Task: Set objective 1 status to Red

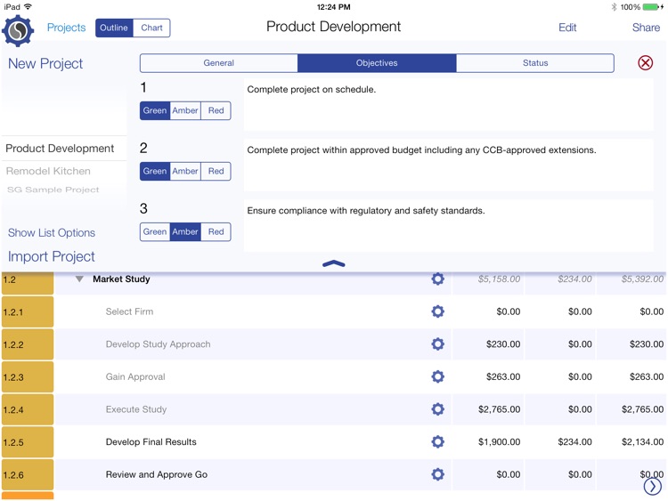Action: 216,110
